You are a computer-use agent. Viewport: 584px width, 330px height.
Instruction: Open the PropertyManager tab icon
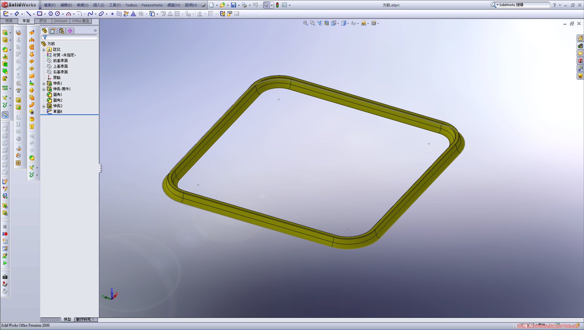pos(53,31)
